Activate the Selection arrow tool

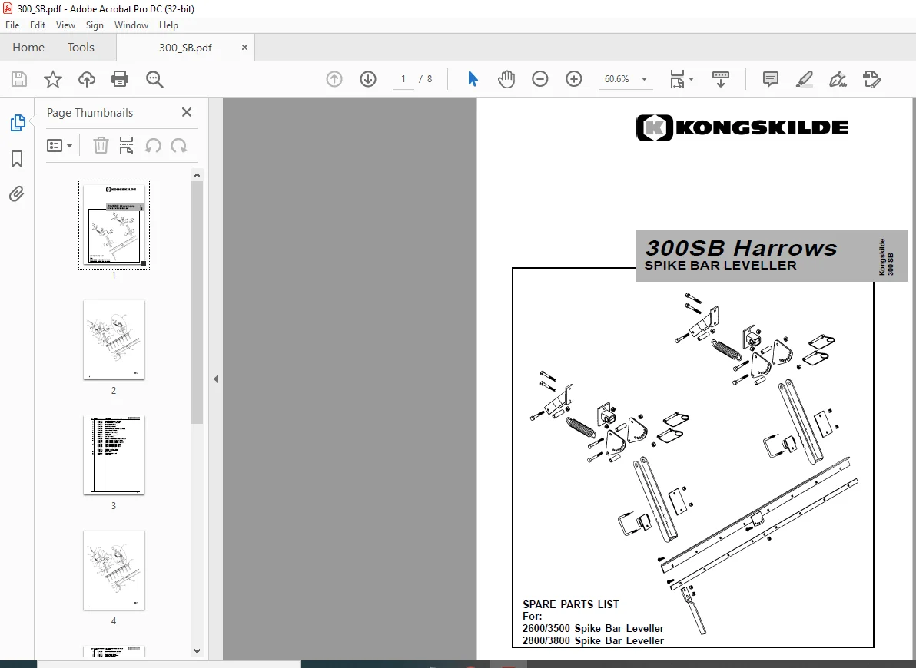[x=473, y=79]
